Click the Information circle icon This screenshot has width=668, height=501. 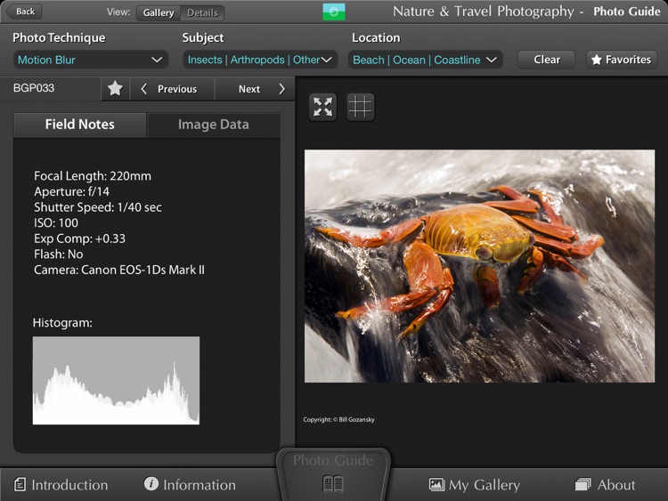pos(151,483)
